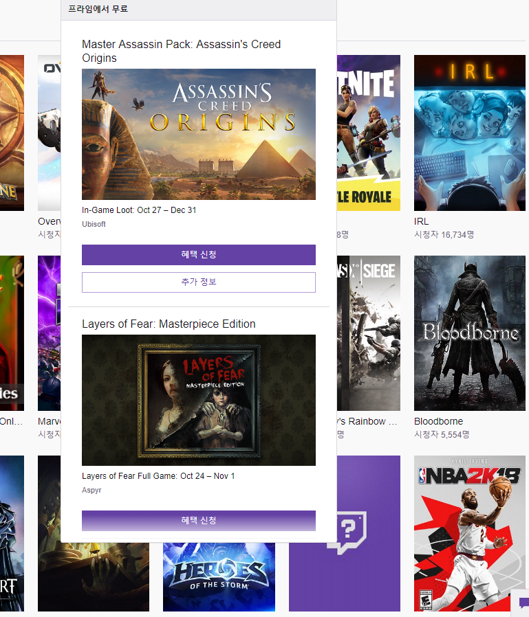Select 'Layers of Fear Full Game: Oct 24 – Nov 1'

click(158, 476)
